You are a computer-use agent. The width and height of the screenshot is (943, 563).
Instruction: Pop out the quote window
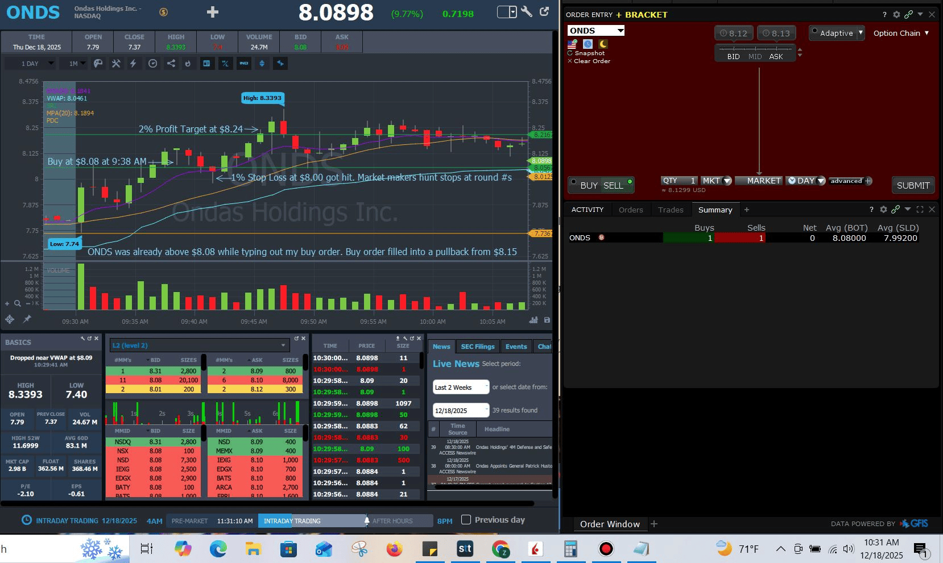(x=544, y=11)
